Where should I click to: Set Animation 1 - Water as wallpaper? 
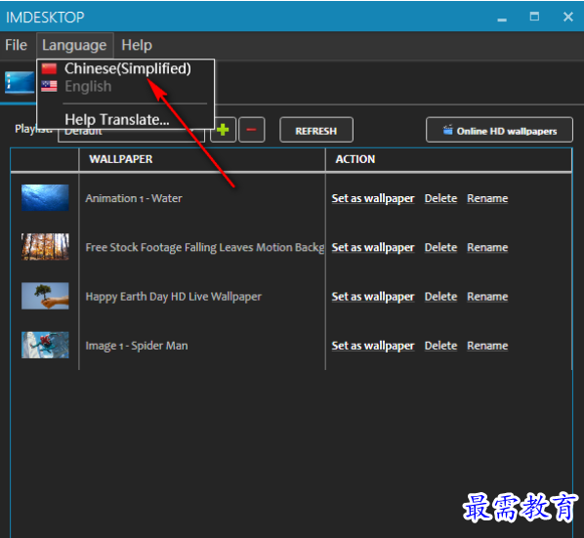coord(373,198)
